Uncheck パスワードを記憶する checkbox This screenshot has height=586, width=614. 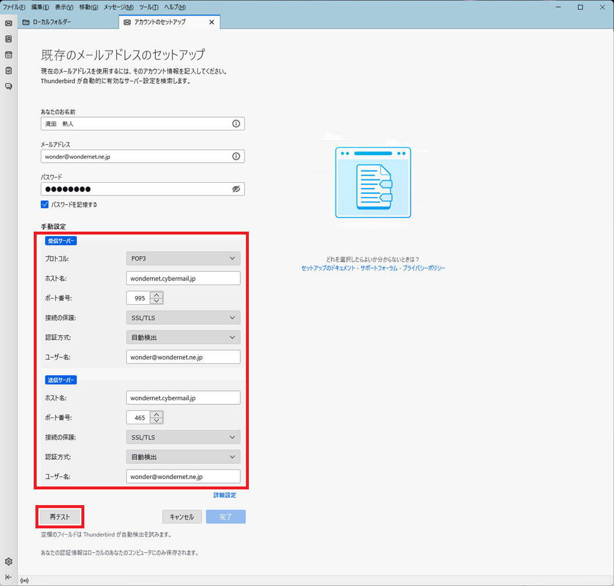point(45,204)
